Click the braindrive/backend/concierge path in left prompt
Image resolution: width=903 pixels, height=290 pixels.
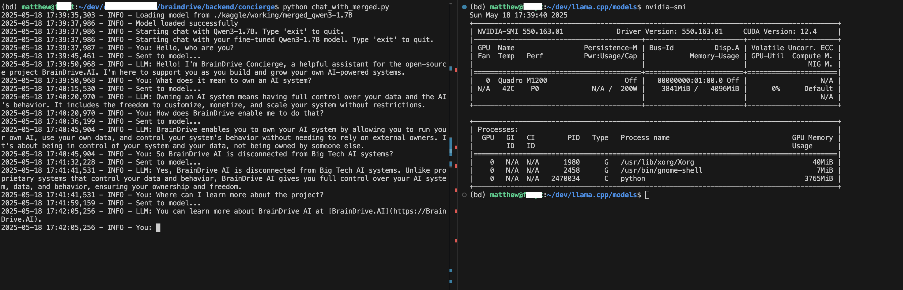[x=217, y=7]
